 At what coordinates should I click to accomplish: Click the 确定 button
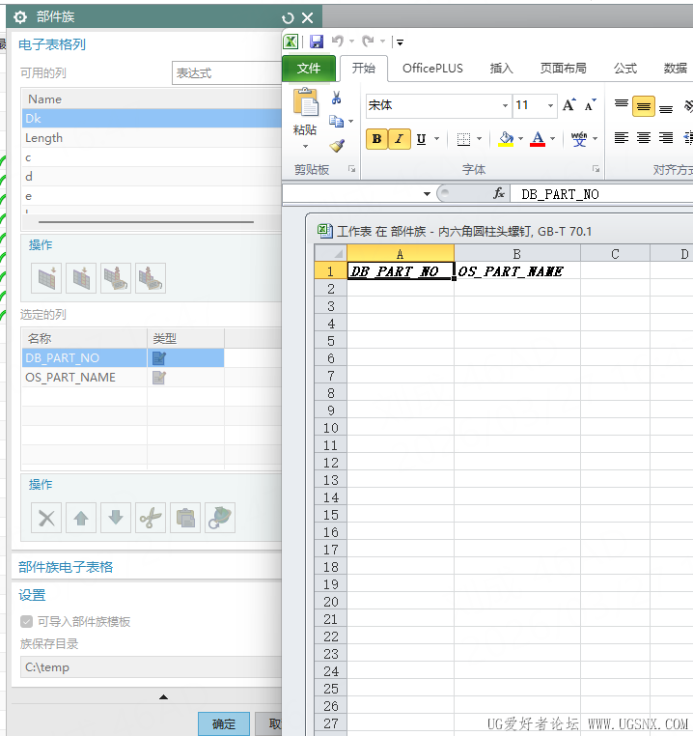tap(223, 723)
